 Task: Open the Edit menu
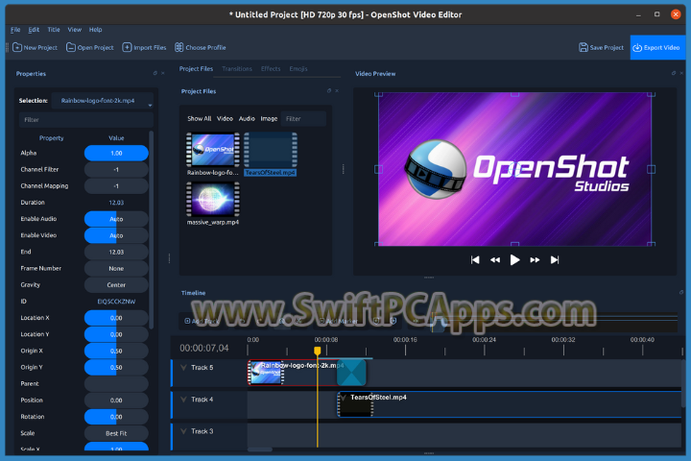pyautogui.click(x=34, y=30)
